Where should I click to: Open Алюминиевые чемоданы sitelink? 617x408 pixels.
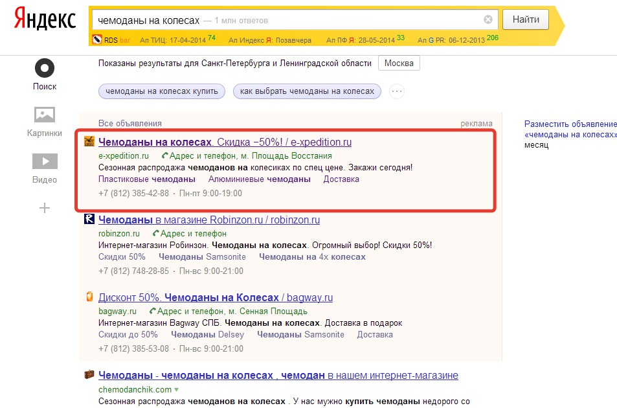[x=260, y=179]
